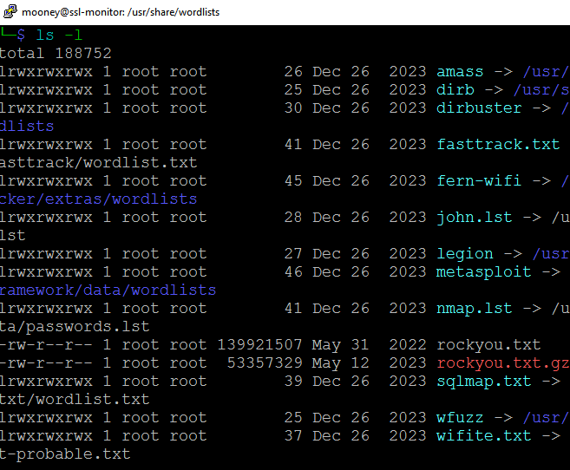Viewport: 570px width, 470px height.
Task: Click the 'ramework/data/wordlists' wrapped path
Action: pos(108,290)
